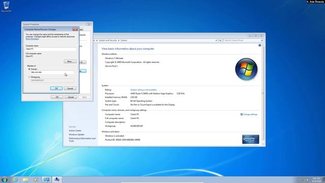Click OK in the System Properties dialog
This screenshot has height=183, width=325.
(x=57, y=97)
